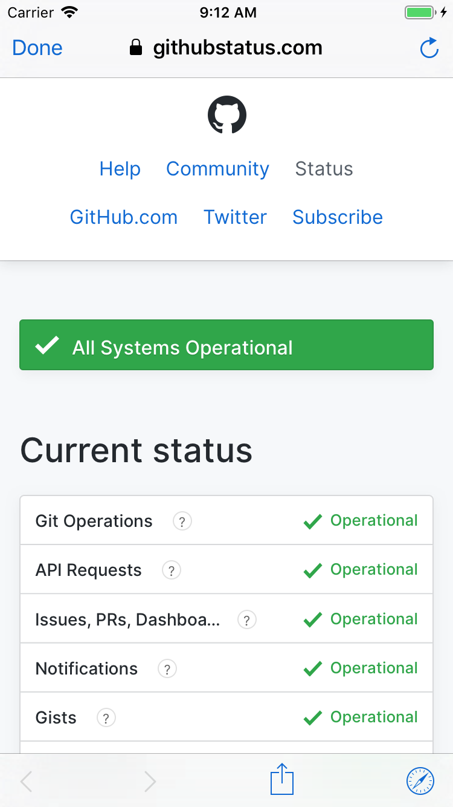This screenshot has height=807, width=453.
Task: Tap Operational status for Git Operations
Action: pyautogui.click(x=374, y=521)
